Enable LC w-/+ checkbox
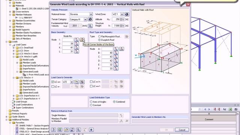This screenshot has width=240, height=135. tap(91, 82)
